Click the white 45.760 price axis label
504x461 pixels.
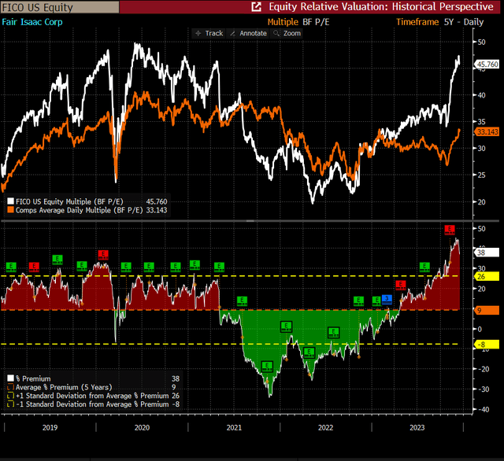[487, 65]
